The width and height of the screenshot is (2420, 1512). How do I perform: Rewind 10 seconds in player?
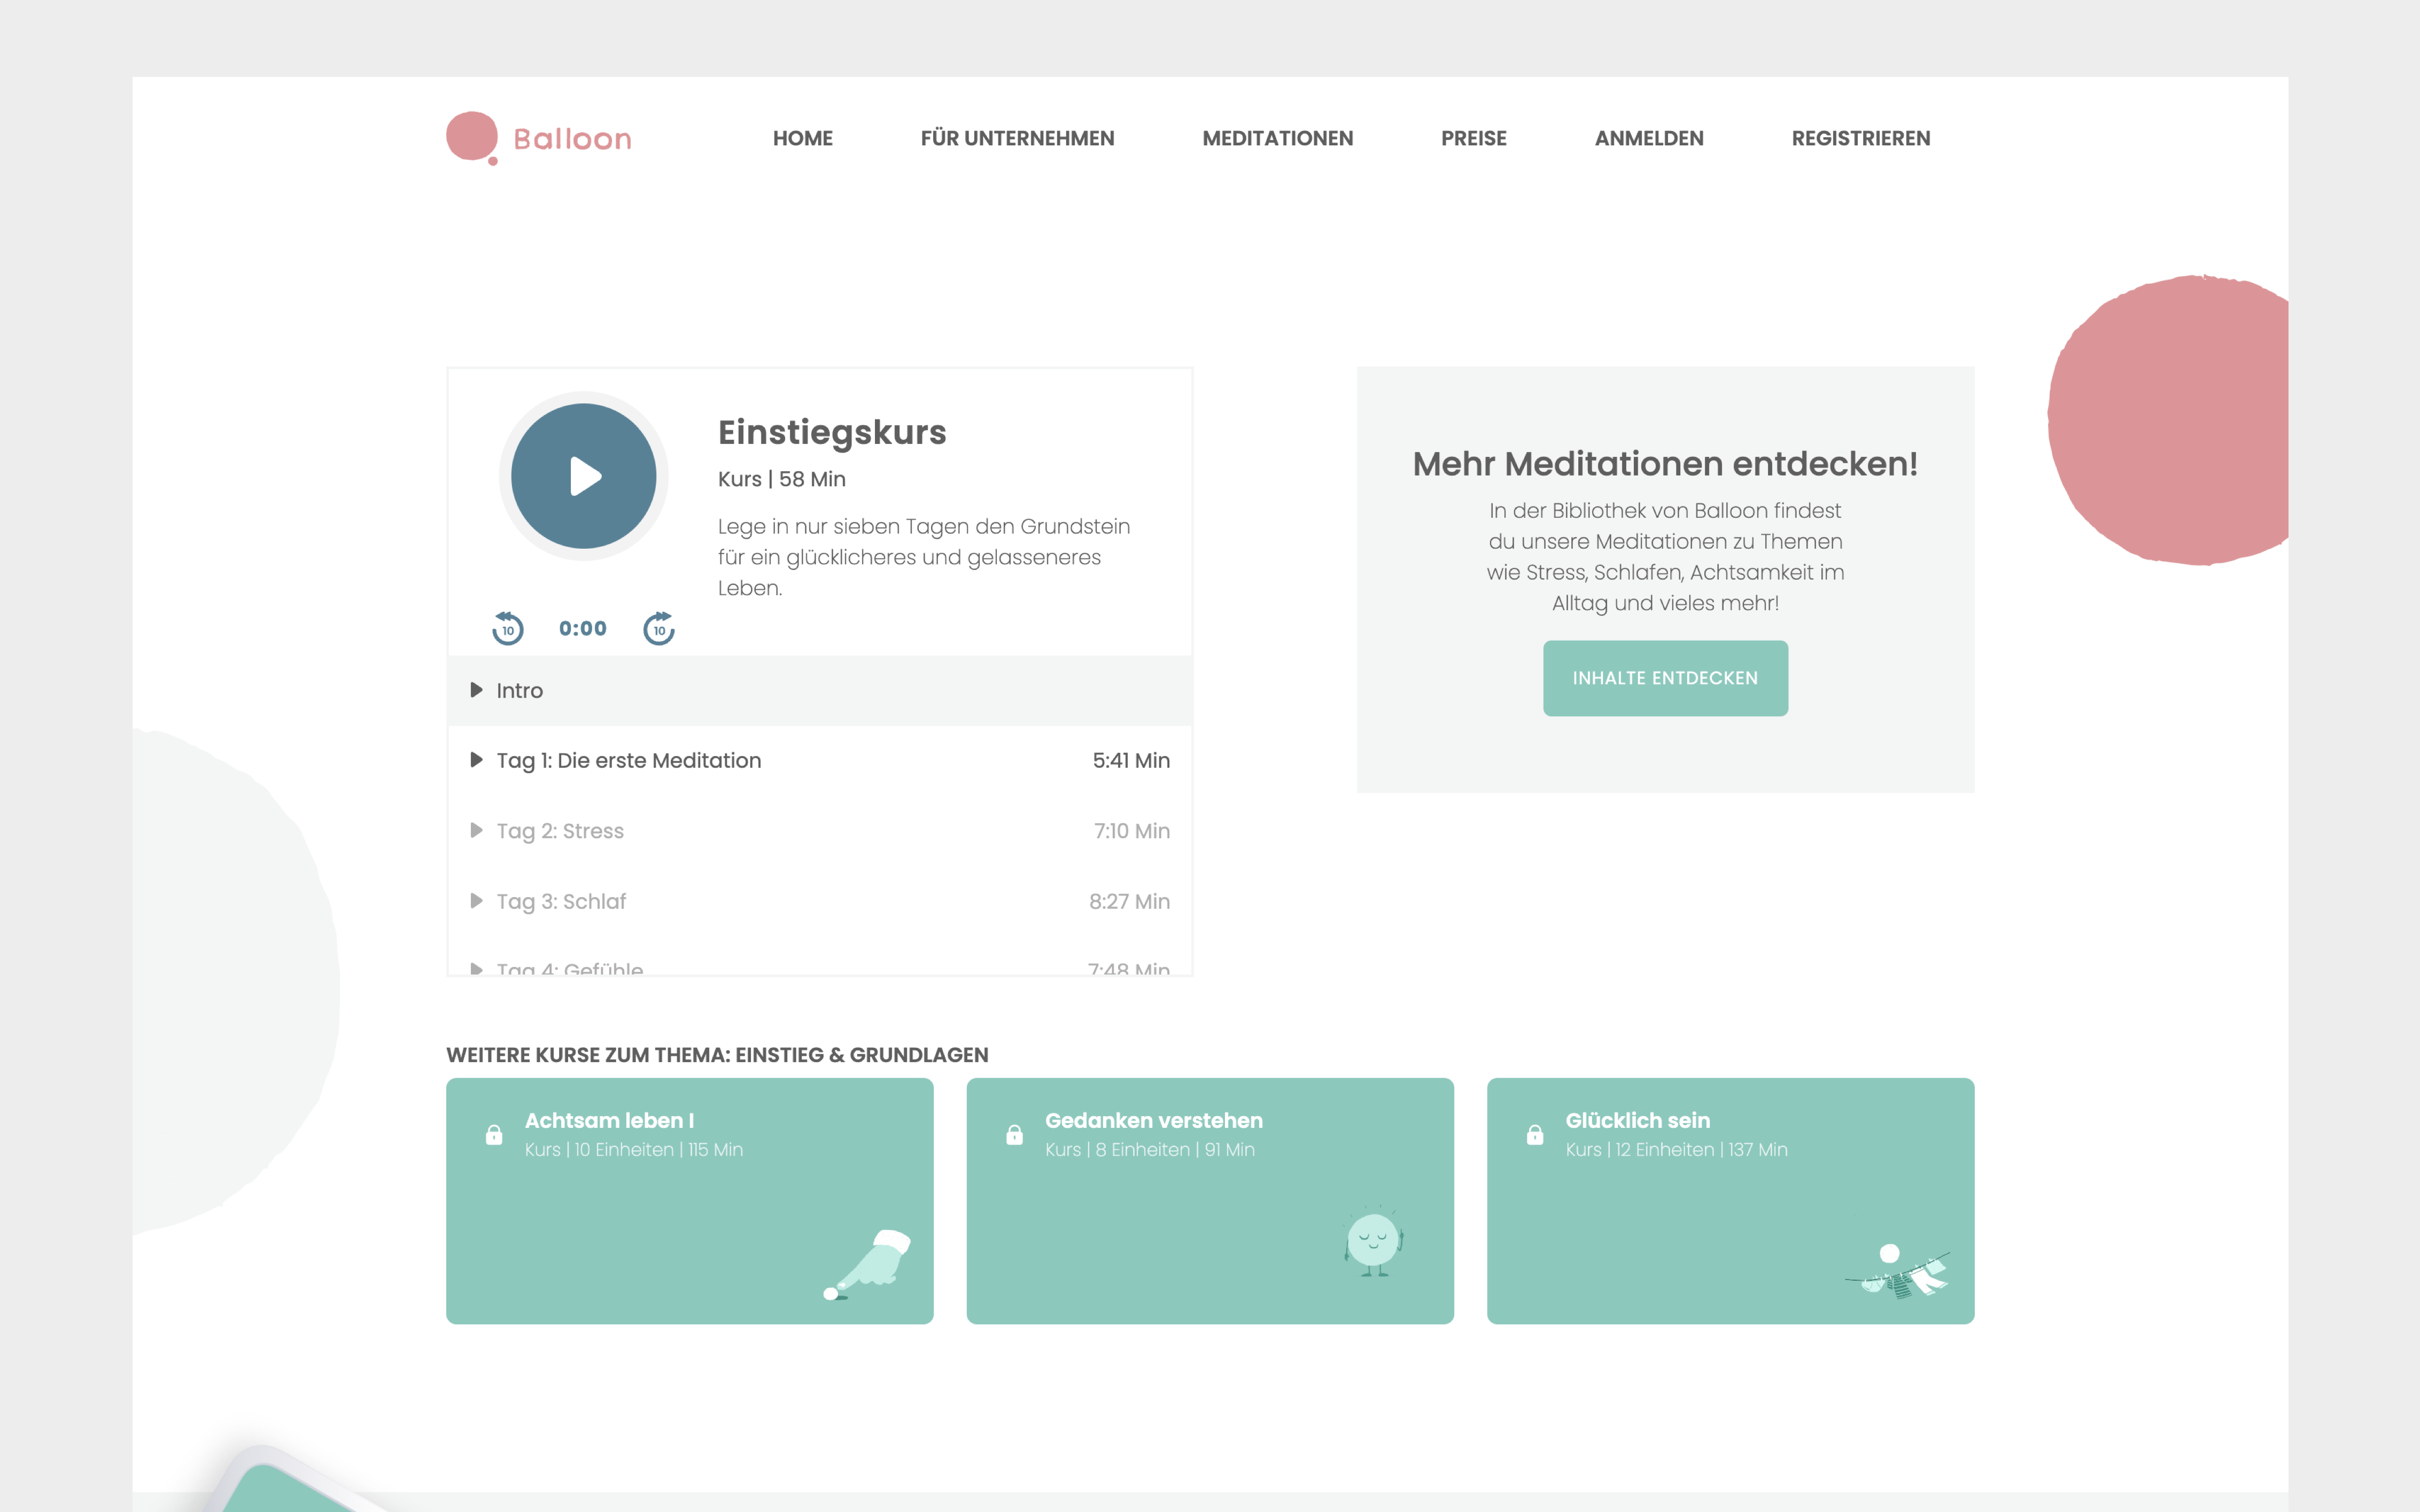(x=508, y=628)
